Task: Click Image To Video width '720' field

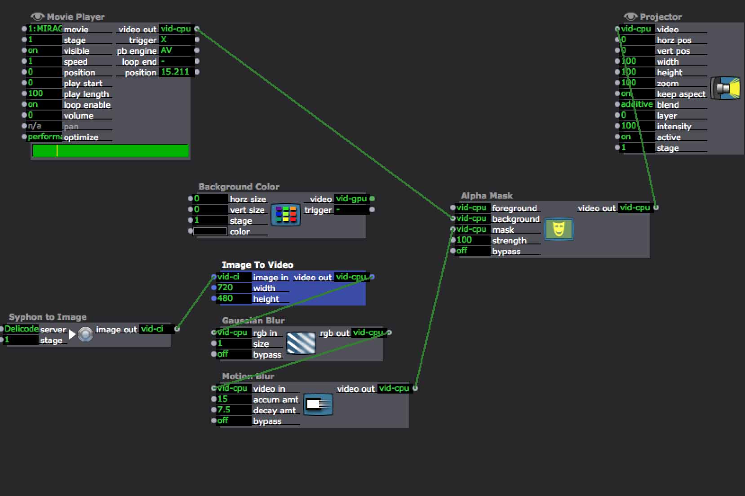Action: click(x=234, y=288)
